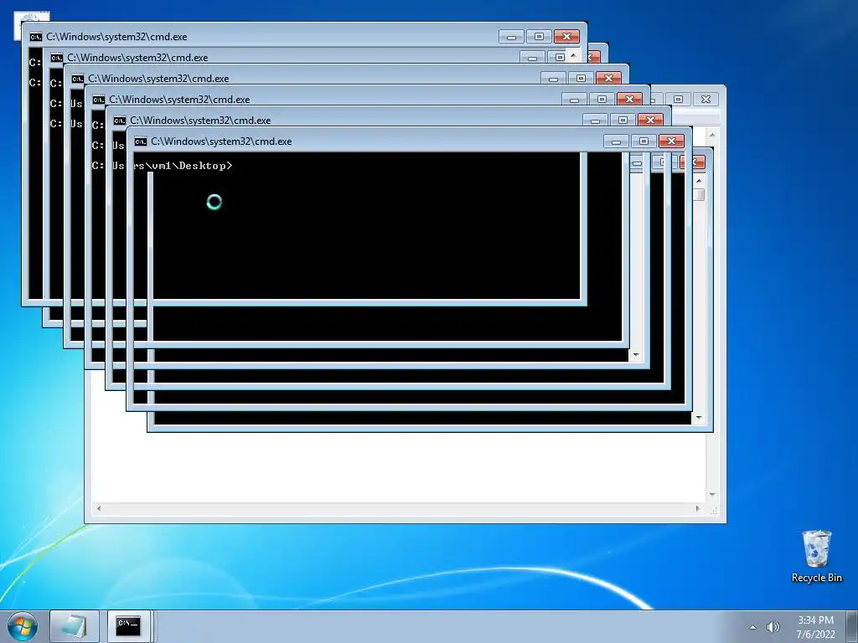858x643 pixels.
Task: Maximize the Notepad window behind the consoles
Action: 679,99
